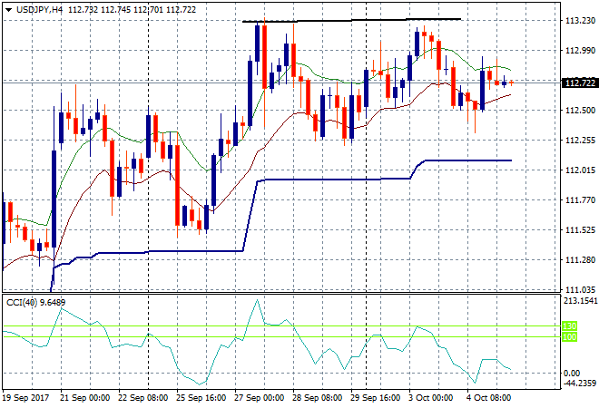Click the 111.035 price axis label
Viewport: 599px width, 408px height.
[x=580, y=290]
